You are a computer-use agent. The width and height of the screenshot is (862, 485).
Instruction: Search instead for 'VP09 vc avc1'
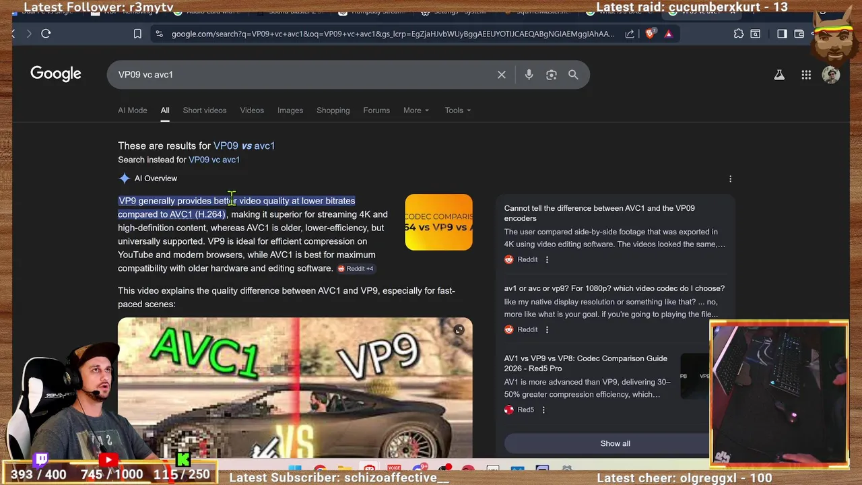(214, 160)
